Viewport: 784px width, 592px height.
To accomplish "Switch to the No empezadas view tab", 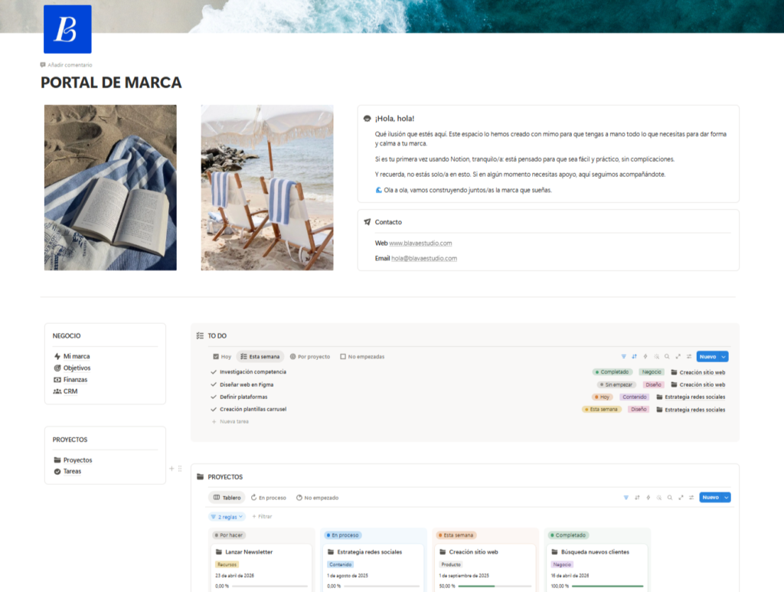I will point(362,356).
